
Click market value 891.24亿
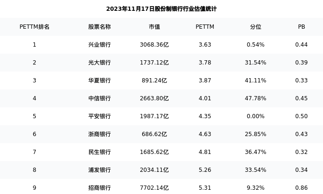pos(154,81)
